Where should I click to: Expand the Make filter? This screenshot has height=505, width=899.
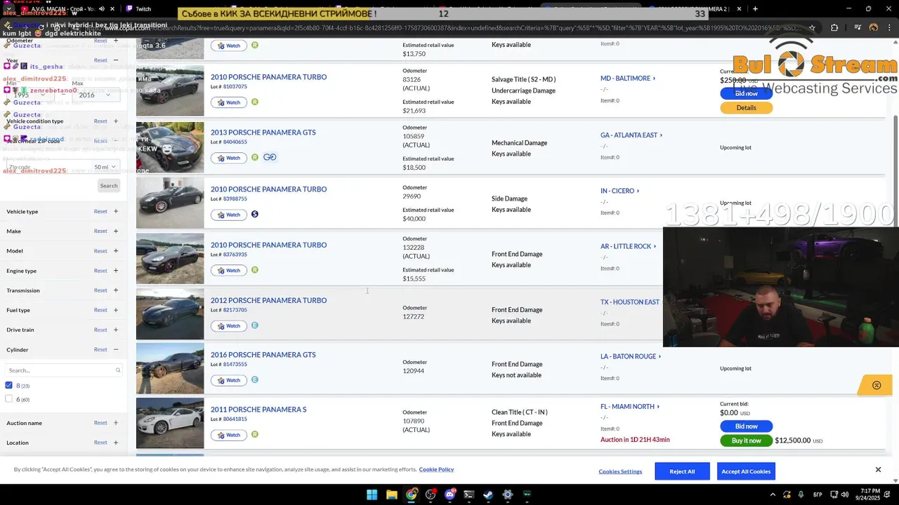pyautogui.click(x=116, y=231)
